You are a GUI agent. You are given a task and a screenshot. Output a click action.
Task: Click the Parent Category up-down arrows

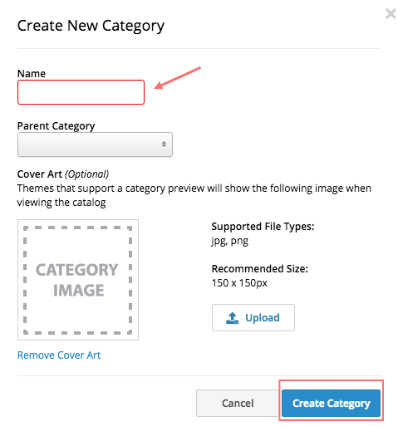tap(164, 144)
